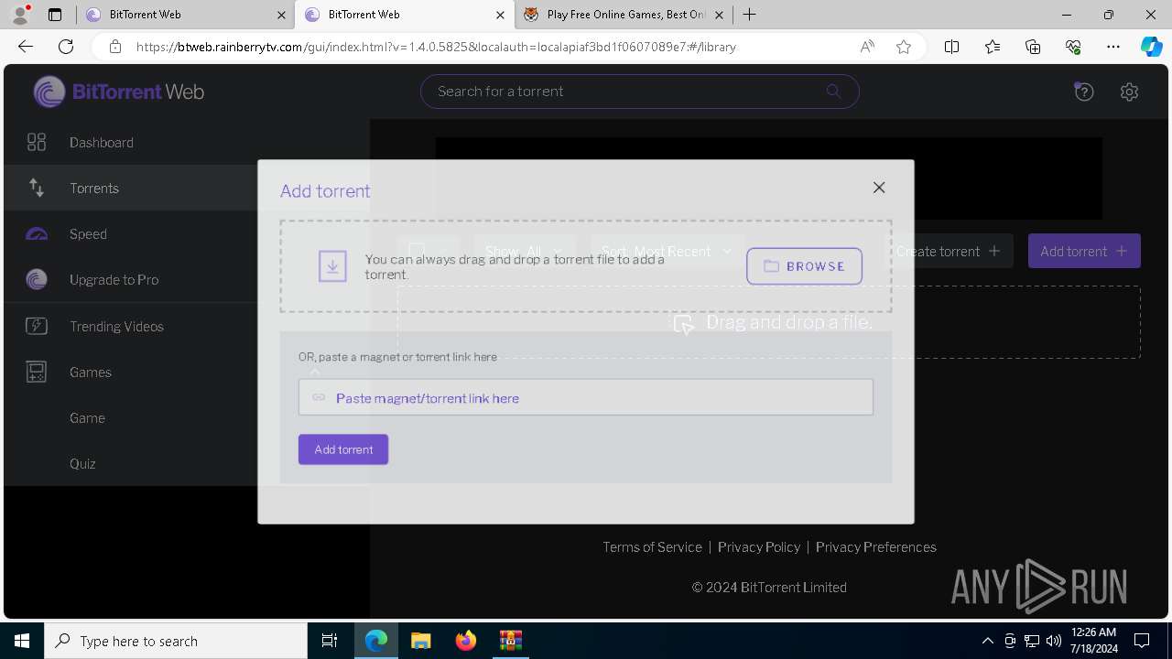Screen dimensions: 1172x659
Task: Open Task View on taskbar
Action: pos(330,641)
